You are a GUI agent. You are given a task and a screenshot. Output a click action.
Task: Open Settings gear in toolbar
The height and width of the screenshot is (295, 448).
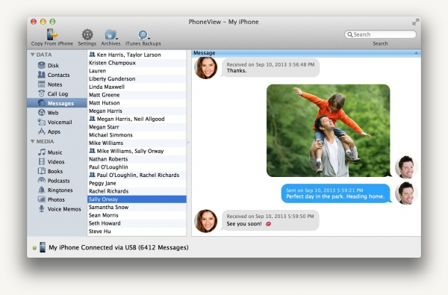87,34
